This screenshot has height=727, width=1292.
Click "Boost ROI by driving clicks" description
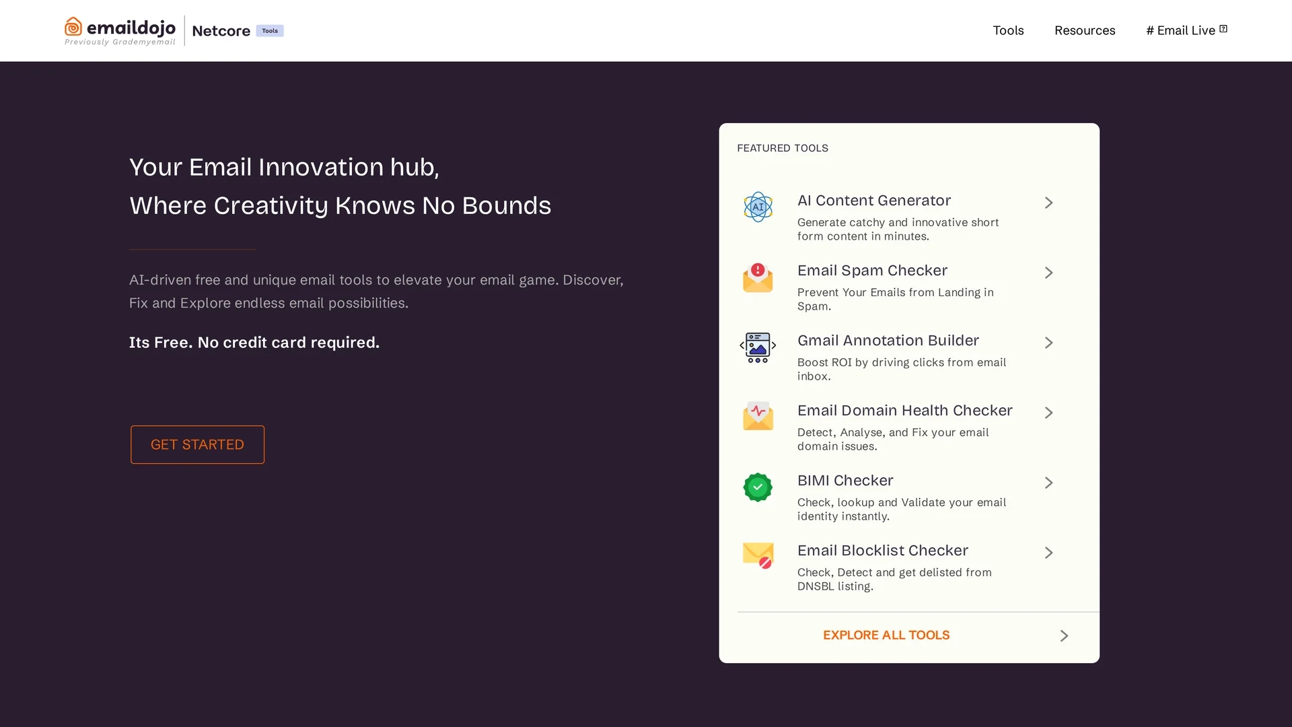point(902,369)
